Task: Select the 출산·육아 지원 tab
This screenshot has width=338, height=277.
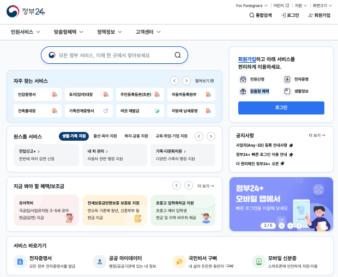Action: coord(105,136)
